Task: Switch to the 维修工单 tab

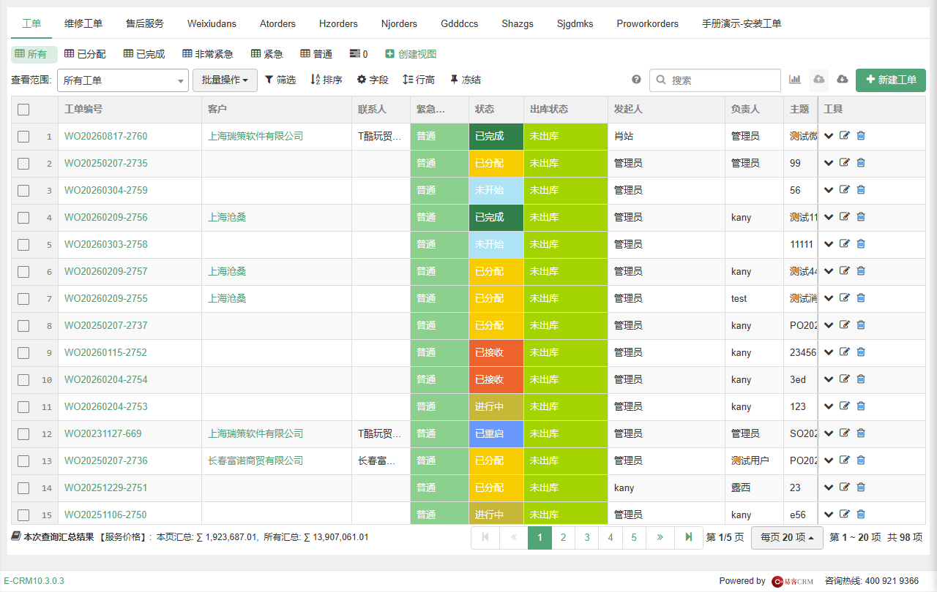Action: tap(83, 23)
